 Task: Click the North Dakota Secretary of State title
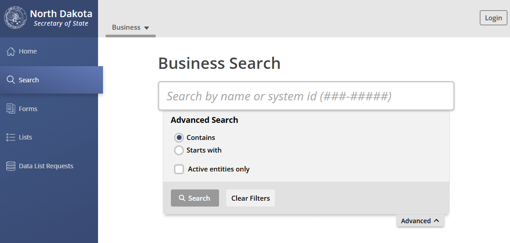[61, 18]
